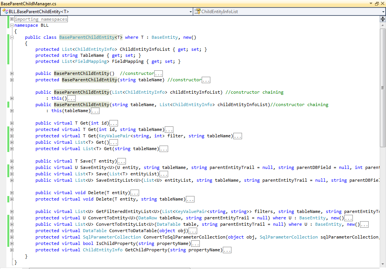Click the property icon beside ChildEntityInfoList
386x269 pixels.
pyautogui.click(x=197, y=12)
